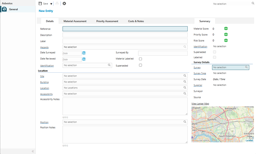Viewport: 256px width, 154px height.
Task: Click the Position link label
Action: click(x=44, y=122)
